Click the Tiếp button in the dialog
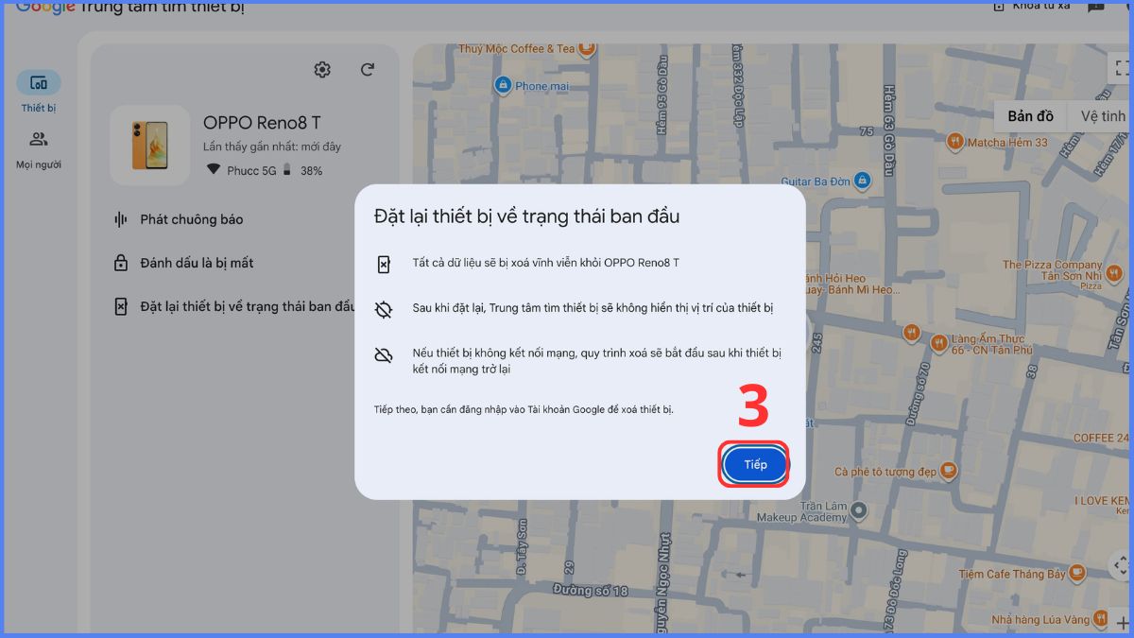1134x638 pixels. coord(755,464)
